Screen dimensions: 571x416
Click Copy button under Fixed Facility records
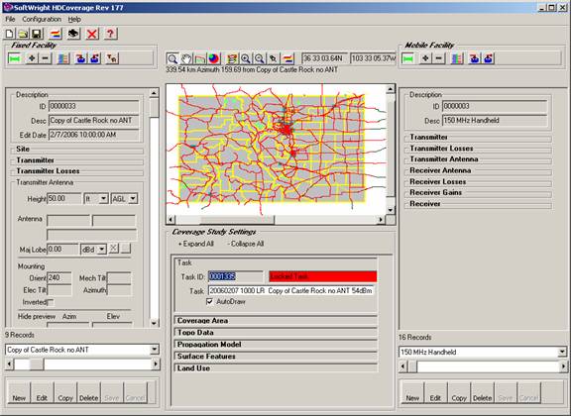[x=65, y=393]
